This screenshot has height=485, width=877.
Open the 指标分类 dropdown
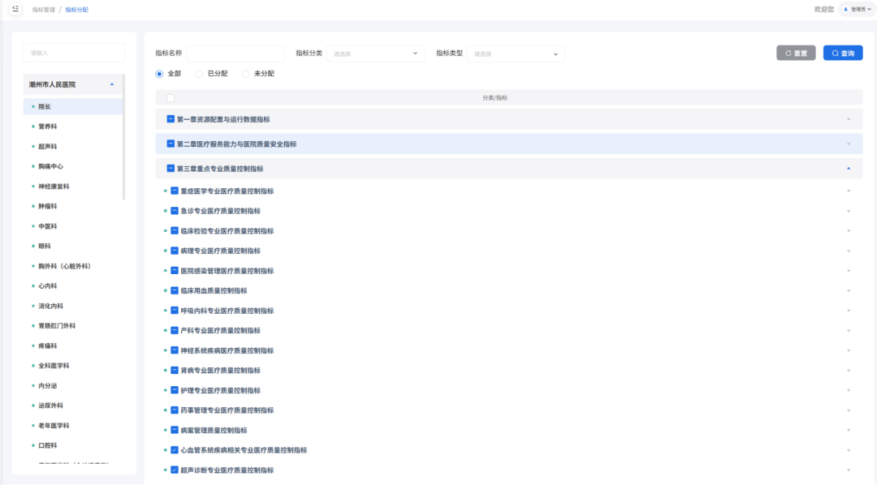click(x=375, y=54)
